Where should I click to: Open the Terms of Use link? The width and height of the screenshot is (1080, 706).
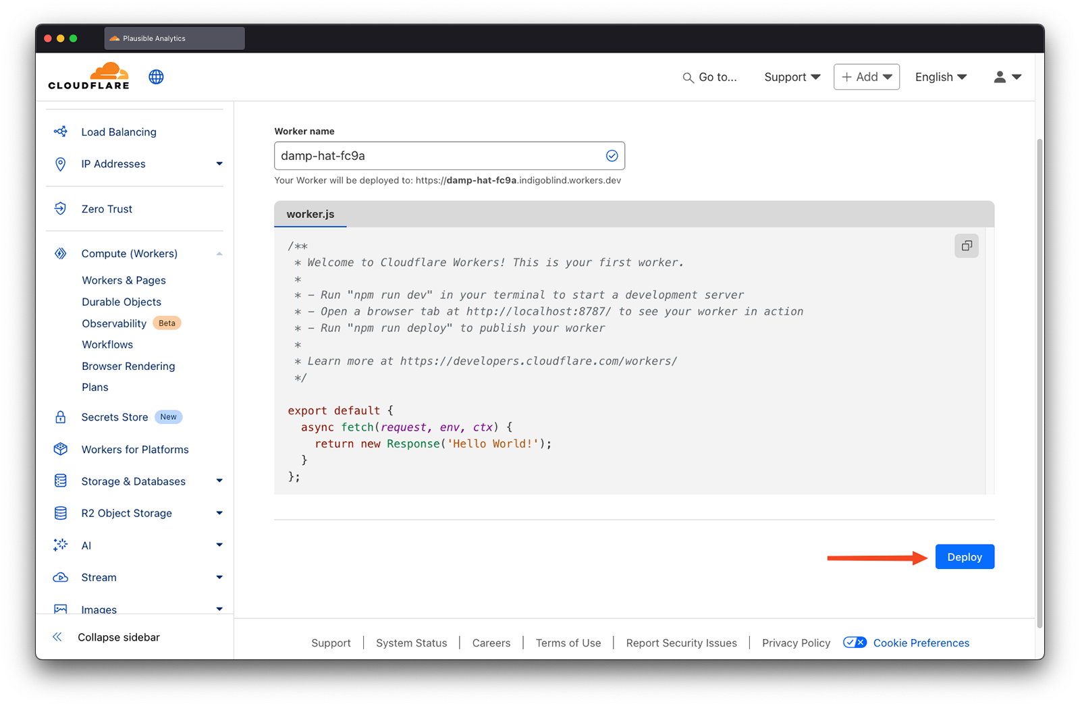click(x=568, y=642)
